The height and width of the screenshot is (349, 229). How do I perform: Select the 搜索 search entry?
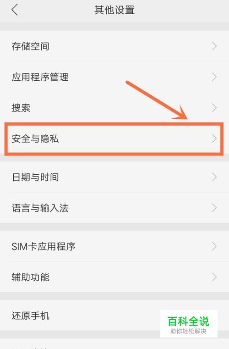(x=114, y=108)
